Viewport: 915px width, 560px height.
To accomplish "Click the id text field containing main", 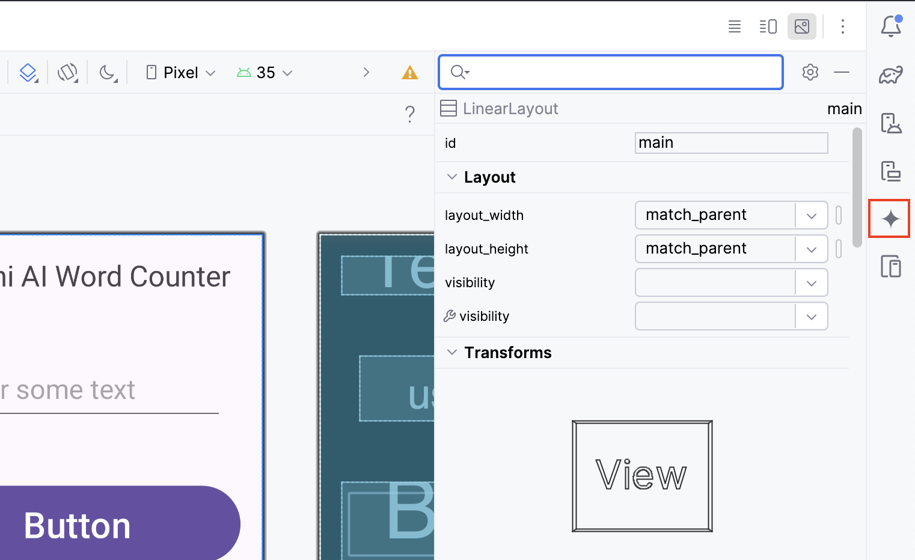I will pos(730,143).
